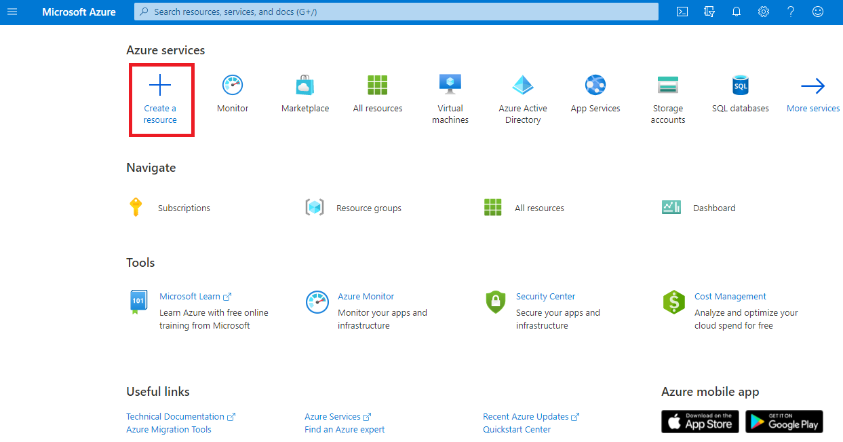Click the Create a resource label
Screen dimensions: 843x442
pos(160,114)
